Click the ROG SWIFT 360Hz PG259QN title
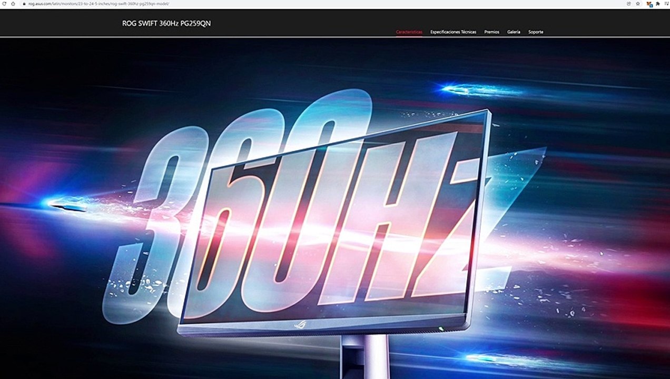Image resolution: width=670 pixels, height=379 pixels. point(166,23)
